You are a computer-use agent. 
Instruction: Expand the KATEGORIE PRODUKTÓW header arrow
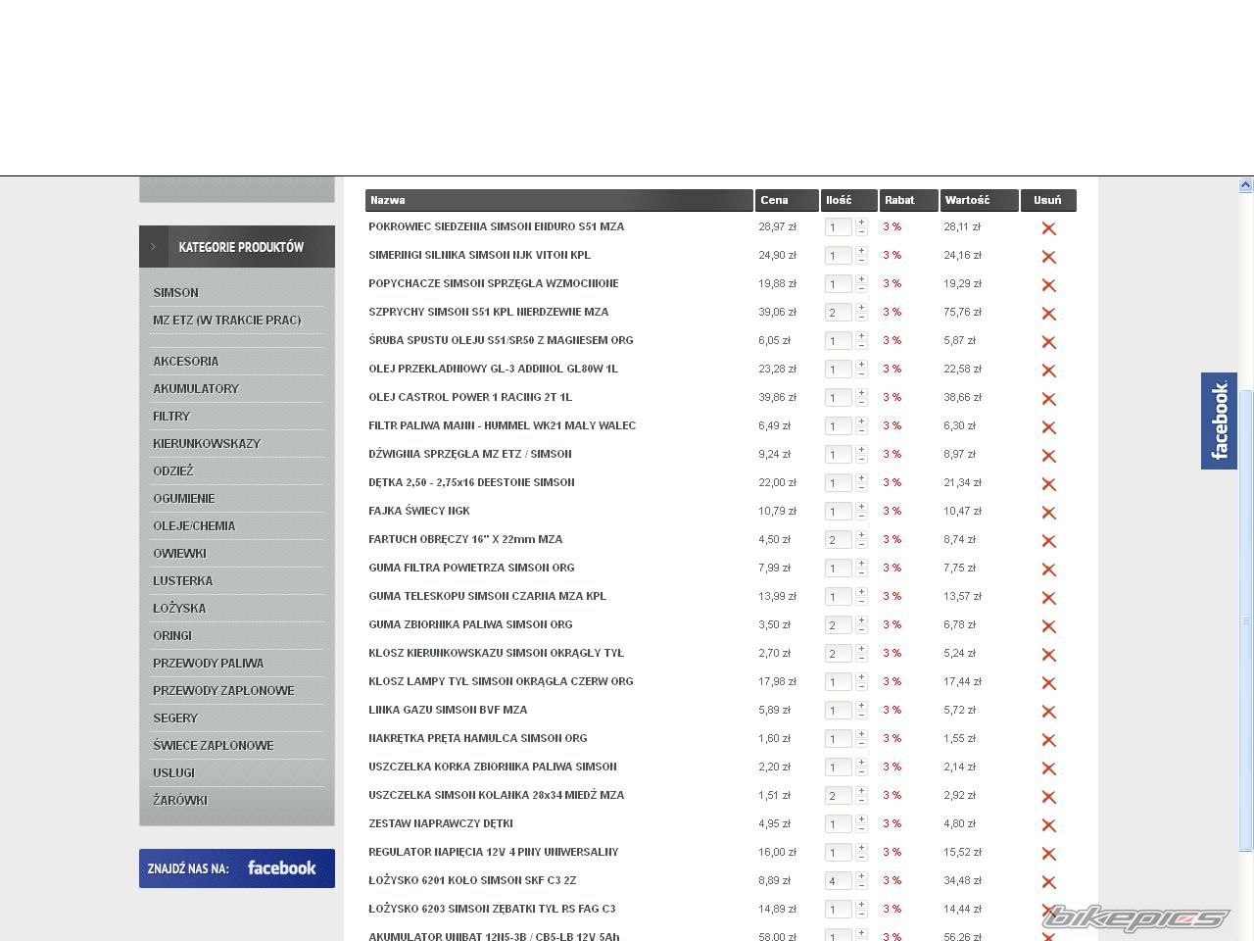(153, 247)
